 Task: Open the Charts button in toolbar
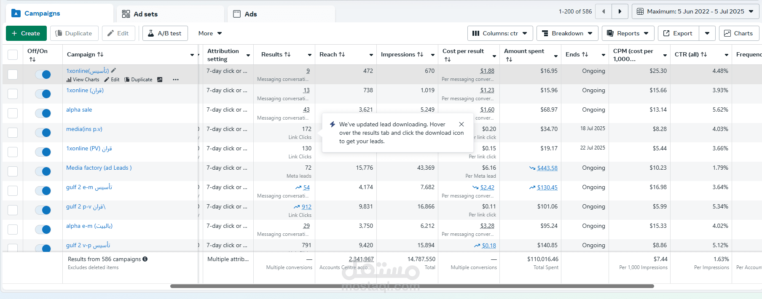(x=739, y=33)
